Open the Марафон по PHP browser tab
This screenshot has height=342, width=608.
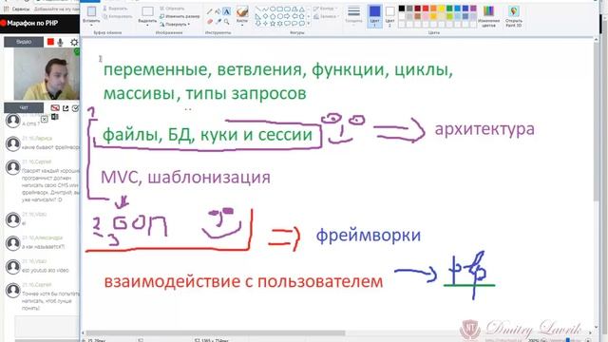pos(32,23)
